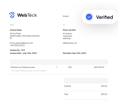Click the item description about ordering system
Image resolution: width=118 pixels, height=111 pixels.
tap(28, 71)
